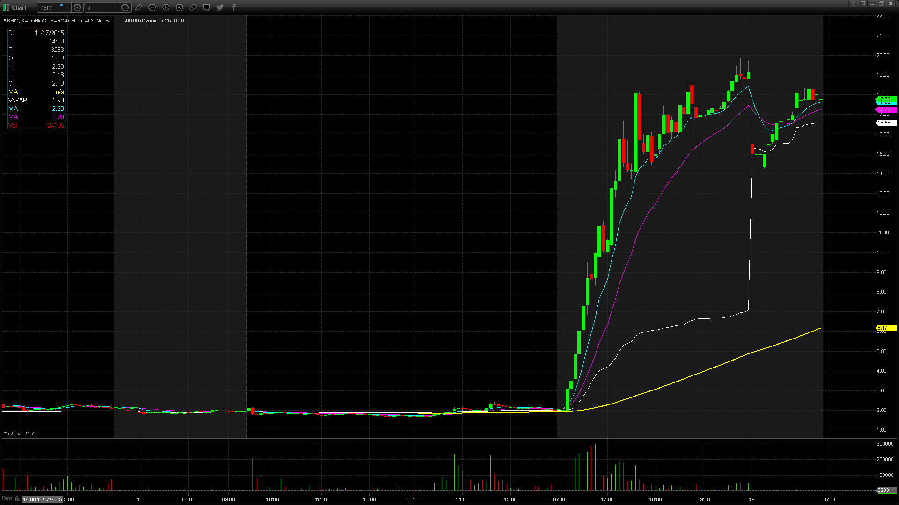Open the alerts 'A' circle icon
The image size is (899, 505).
(x=179, y=7)
